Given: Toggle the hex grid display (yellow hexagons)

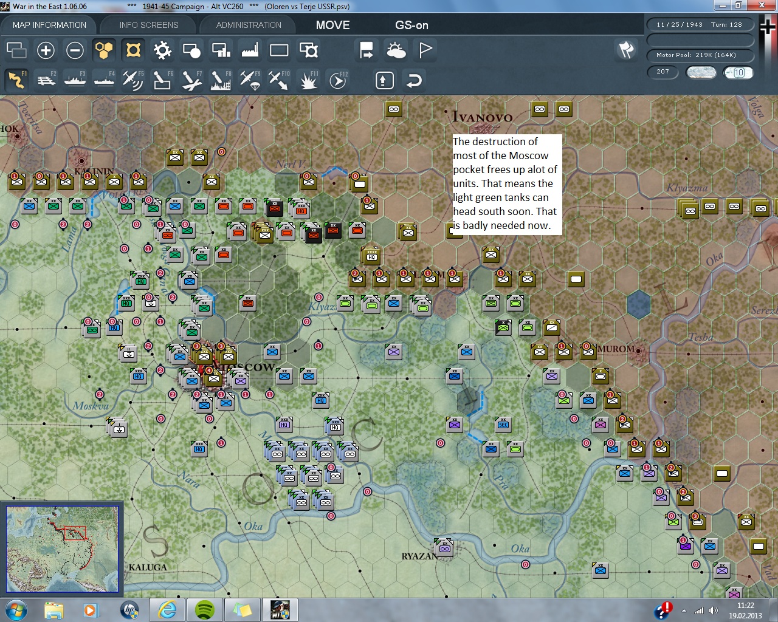Looking at the screenshot, I should pos(104,50).
